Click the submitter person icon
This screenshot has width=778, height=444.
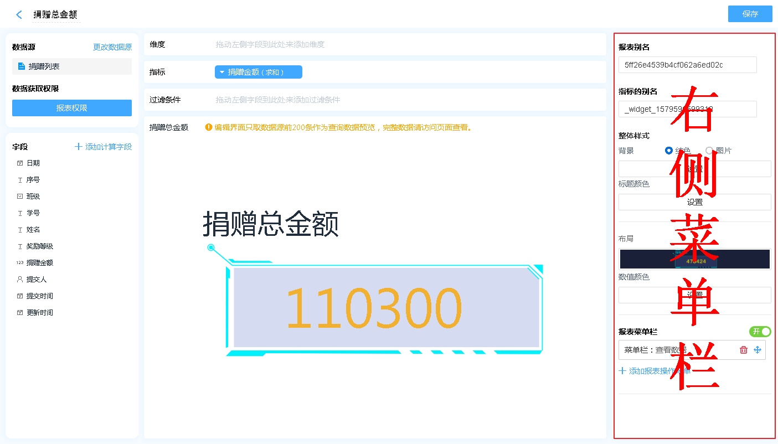(x=20, y=280)
